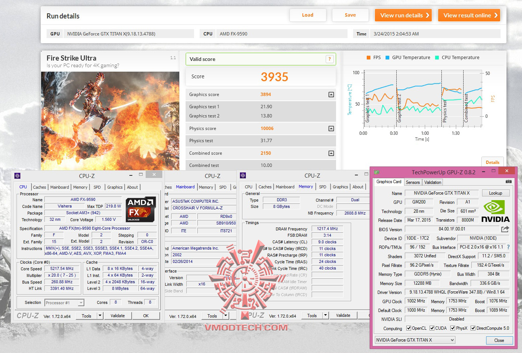Toggle the PhysX checkbox in GPU-Z
The height and width of the screenshot is (353, 522).
pyautogui.click(x=452, y=328)
